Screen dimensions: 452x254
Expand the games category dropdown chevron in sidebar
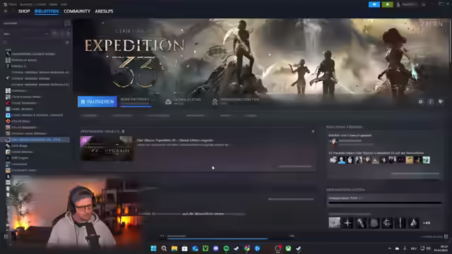coord(47,34)
